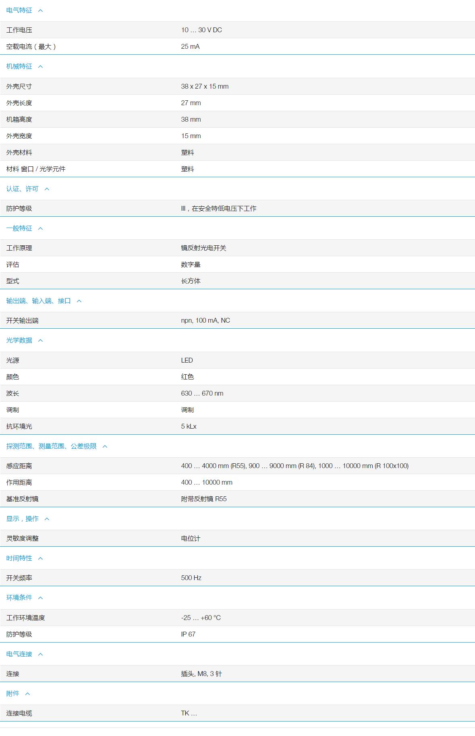Click the 波长 630 … 670 nm value
The height and width of the screenshot is (736, 475).
(x=202, y=393)
